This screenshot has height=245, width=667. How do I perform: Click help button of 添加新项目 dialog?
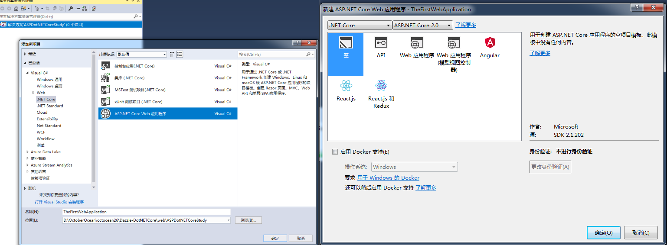pos(297,43)
